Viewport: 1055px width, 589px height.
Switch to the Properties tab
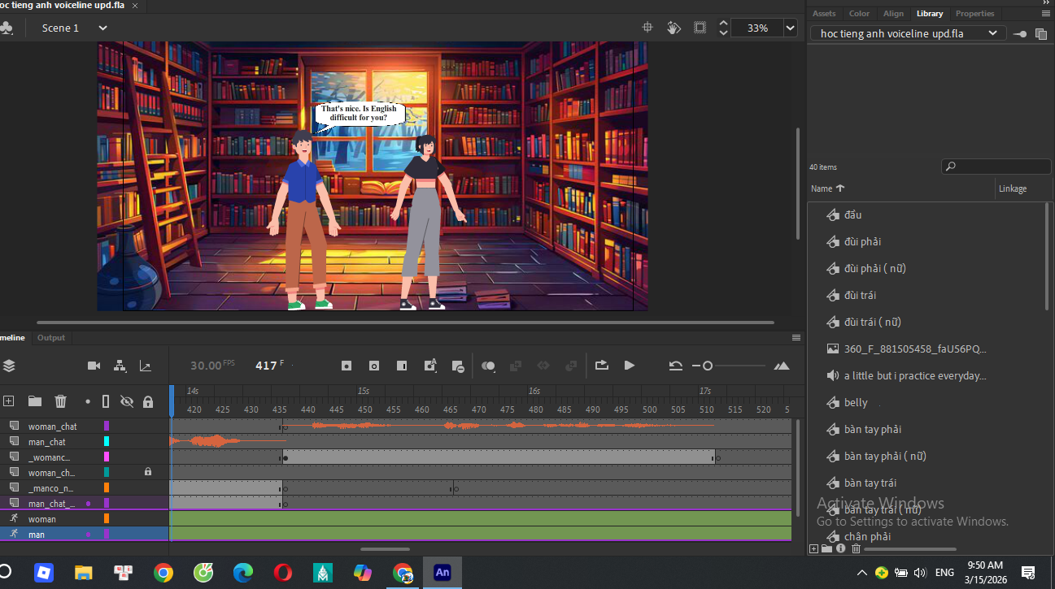[974, 14]
